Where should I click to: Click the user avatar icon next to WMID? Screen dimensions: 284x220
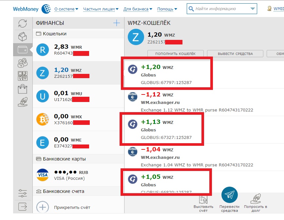click(269, 8)
